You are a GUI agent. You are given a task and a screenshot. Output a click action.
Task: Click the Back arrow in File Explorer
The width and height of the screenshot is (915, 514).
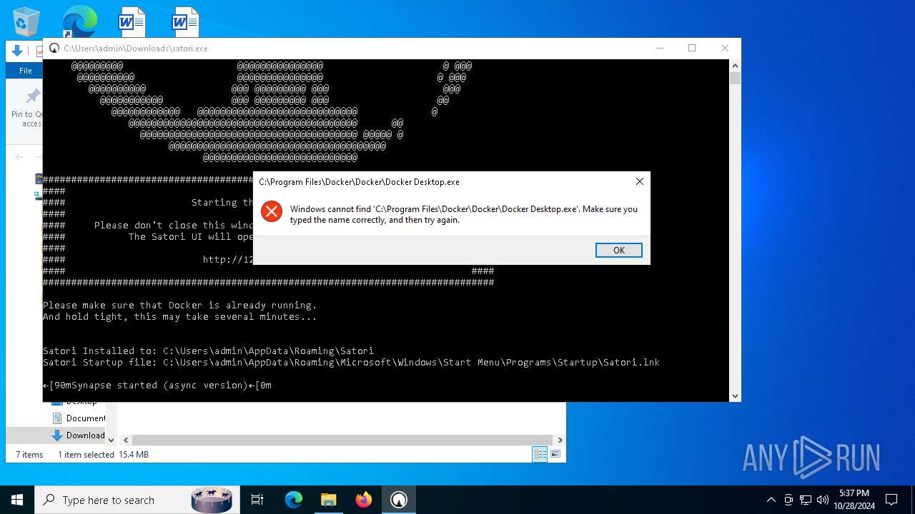[x=19, y=157]
